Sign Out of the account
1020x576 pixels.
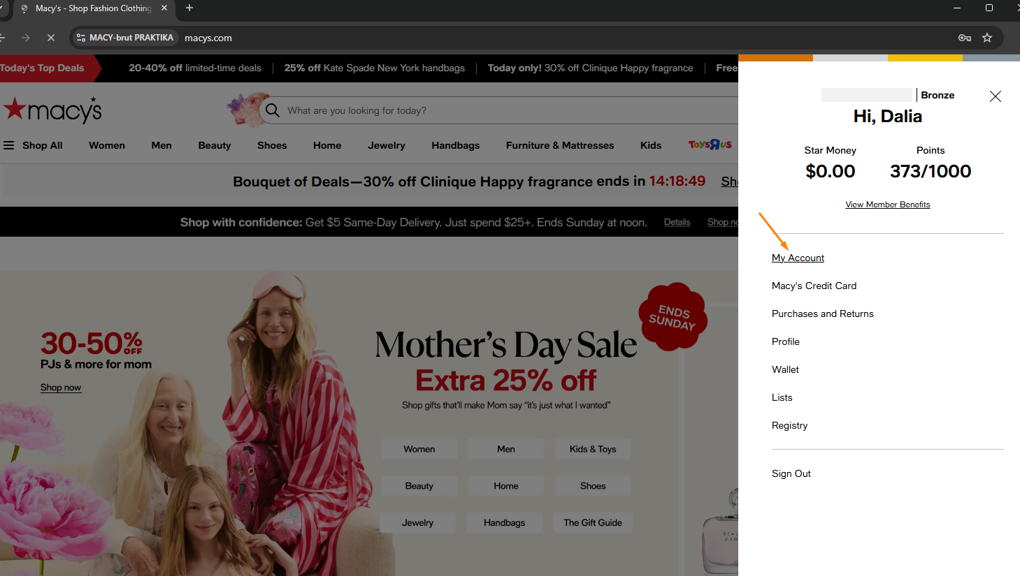point(791,473)
